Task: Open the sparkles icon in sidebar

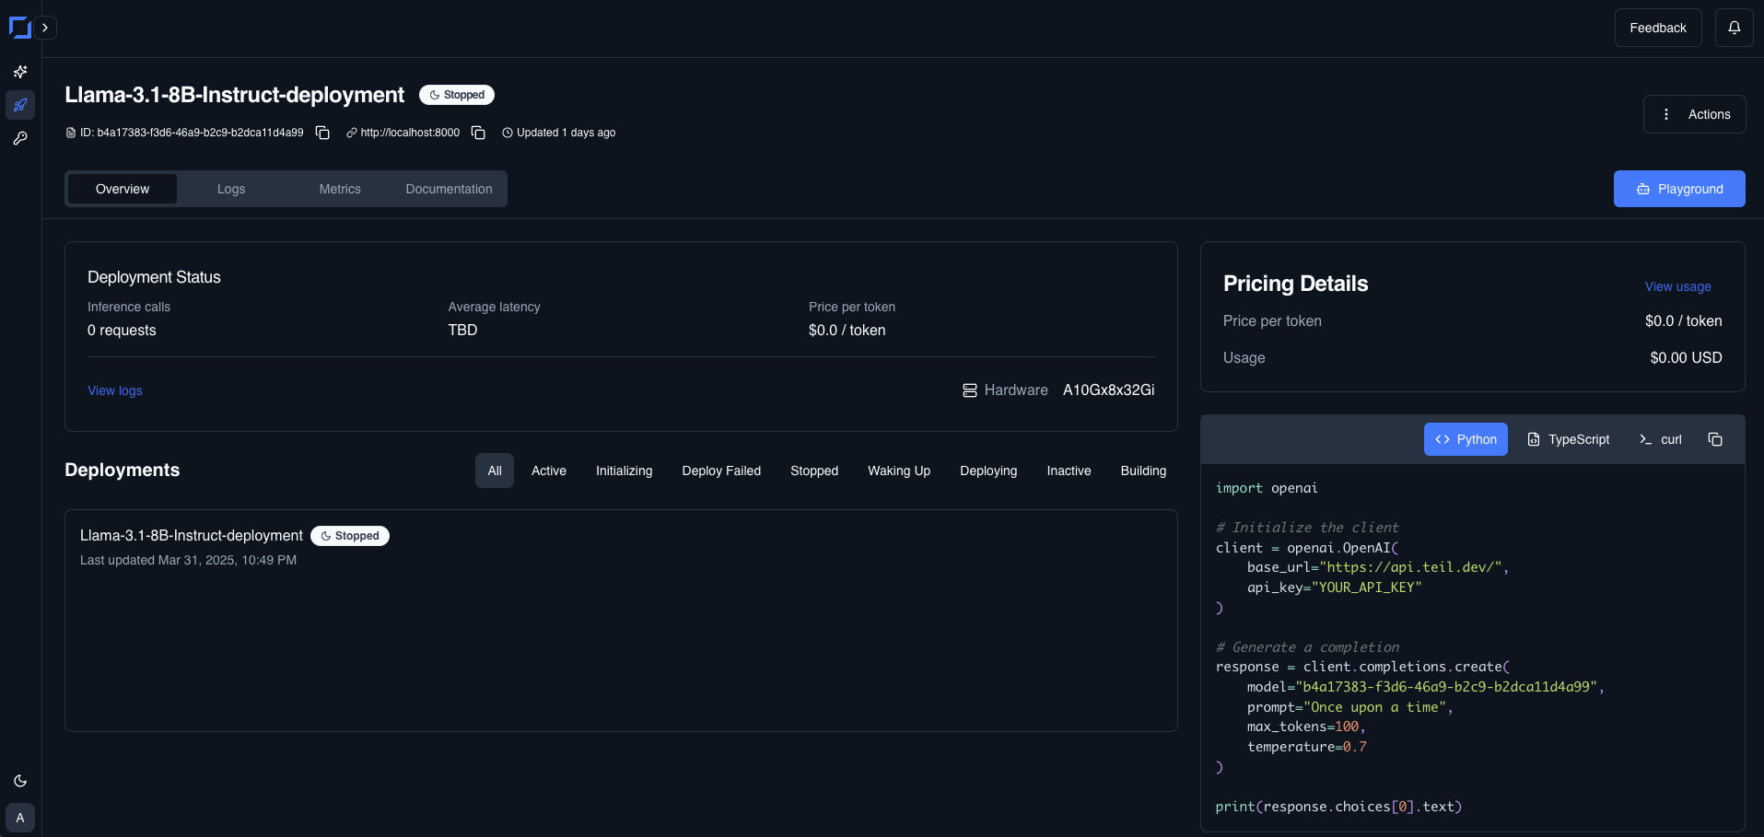Action: click(20, 72)
